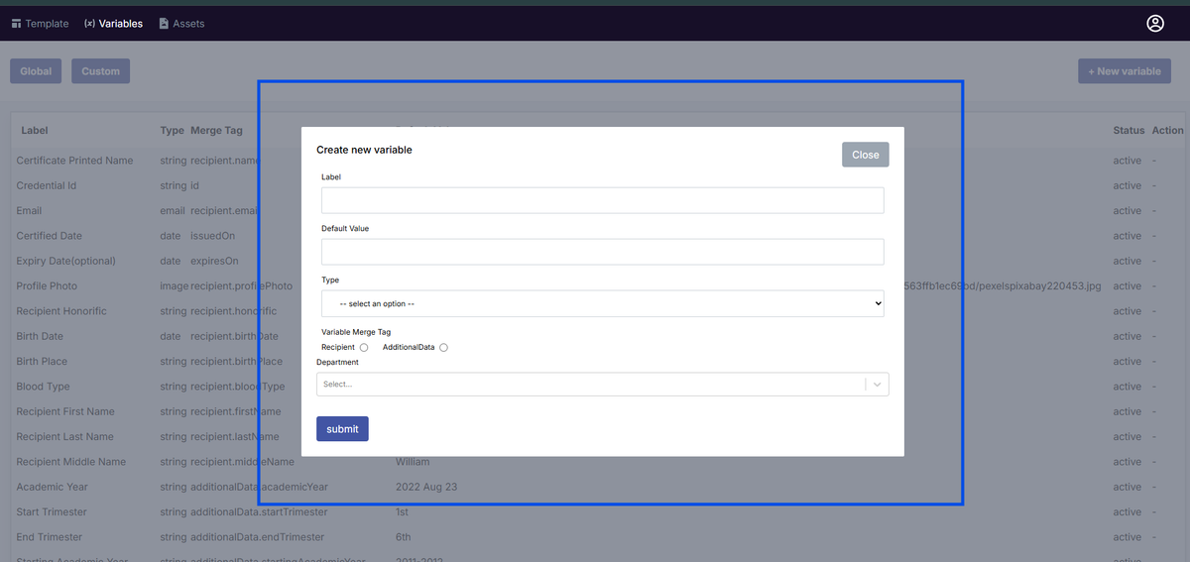Focus the Department Select search box

(x=592, y=385)
